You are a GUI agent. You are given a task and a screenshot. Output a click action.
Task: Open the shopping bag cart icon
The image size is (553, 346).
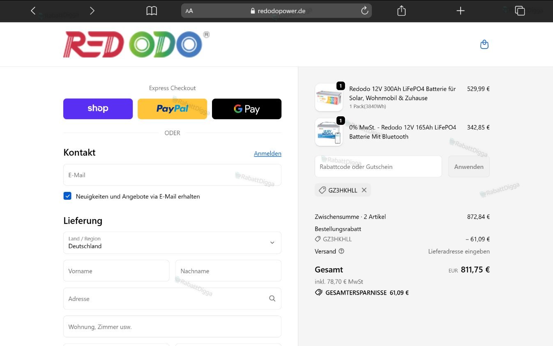(484, 44)
